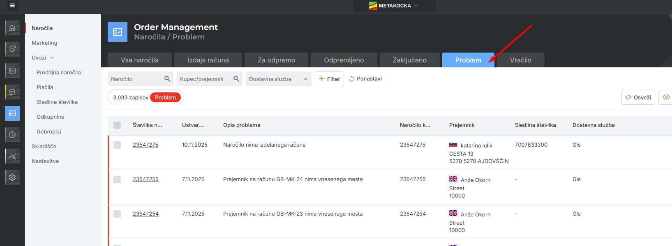Open order link 23547275
The height and width of the screenshot is (246, 672).
coord(145,145)
